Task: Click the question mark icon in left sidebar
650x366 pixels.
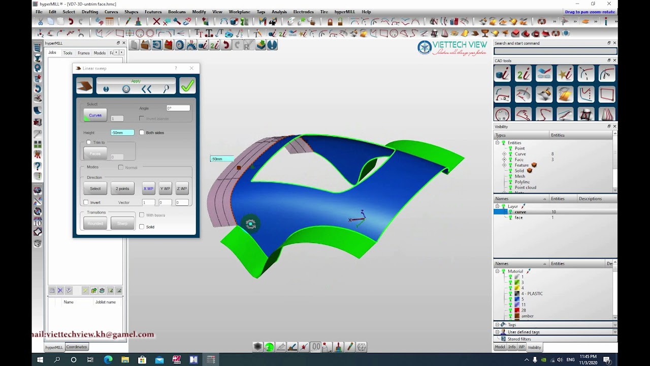Action: click(x=38, y=166)
